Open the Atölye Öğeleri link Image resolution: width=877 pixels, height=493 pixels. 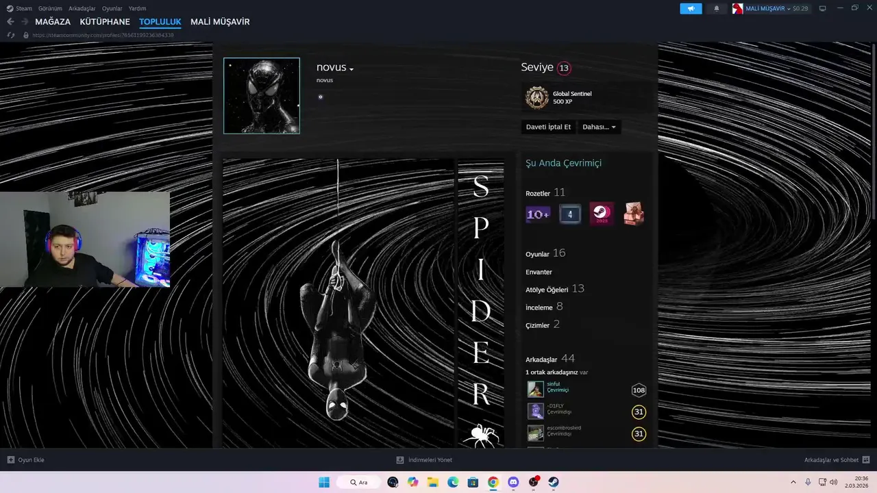tap(547, 290)
